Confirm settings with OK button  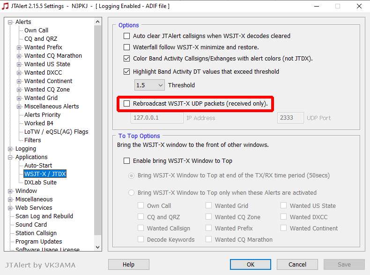[251, 264]
